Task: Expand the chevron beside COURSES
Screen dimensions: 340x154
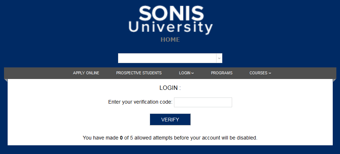Action: click(270, 73)
